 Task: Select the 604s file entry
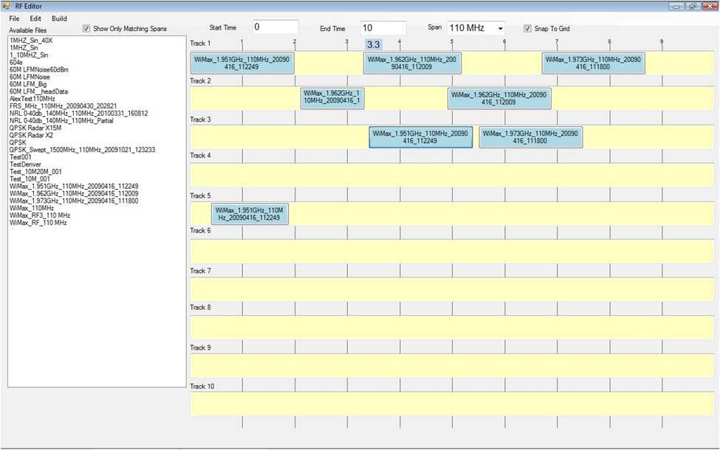tap(16, 63)
